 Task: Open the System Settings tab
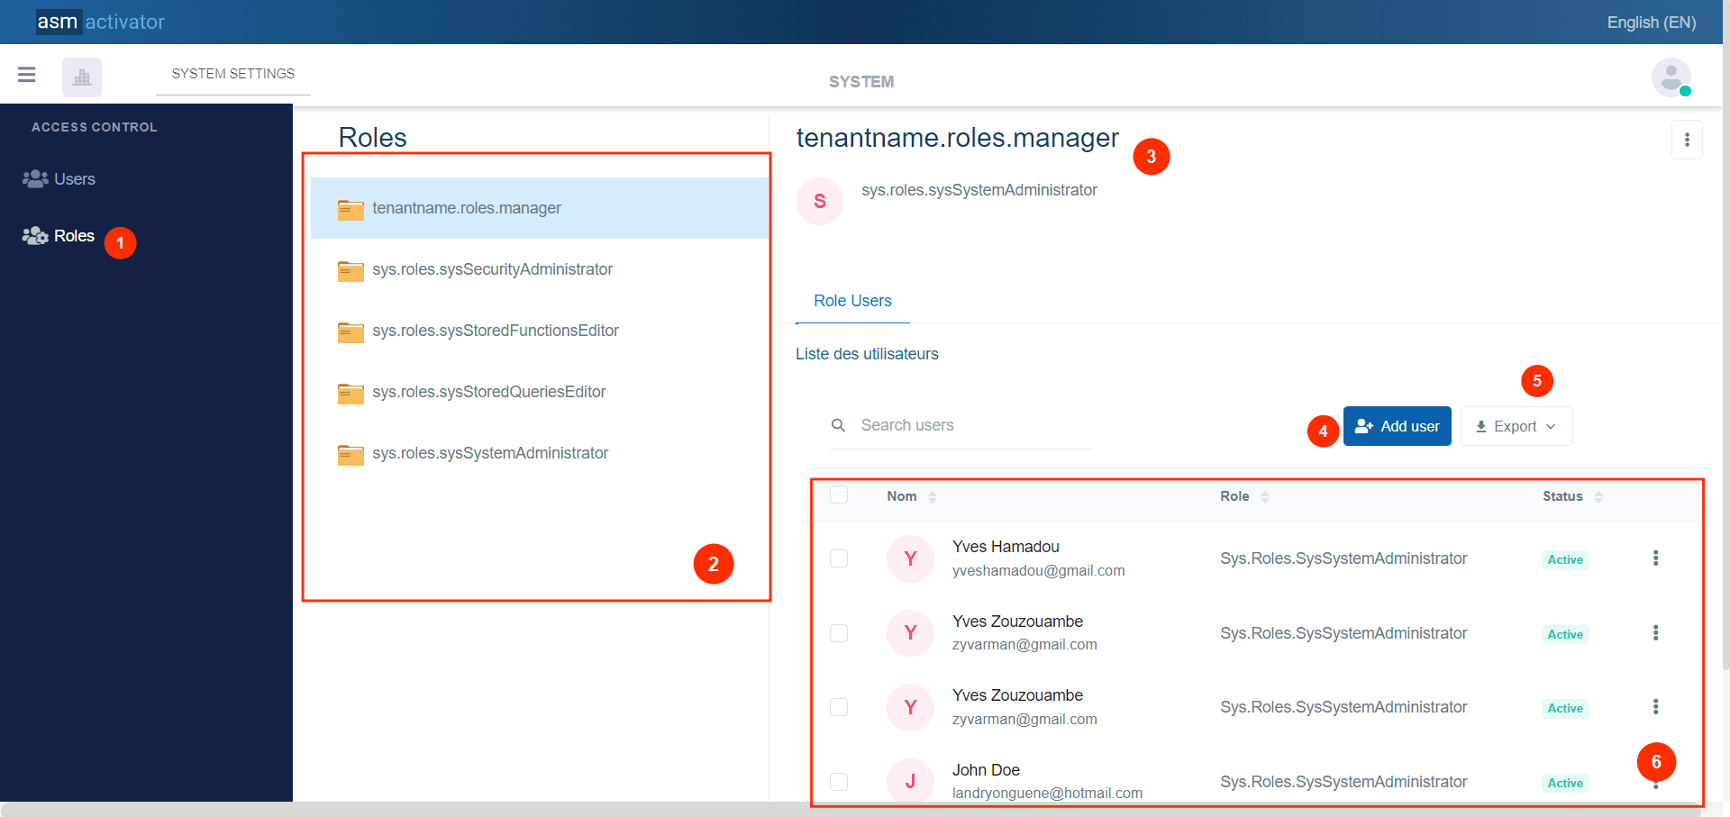(x=232, y=74)
